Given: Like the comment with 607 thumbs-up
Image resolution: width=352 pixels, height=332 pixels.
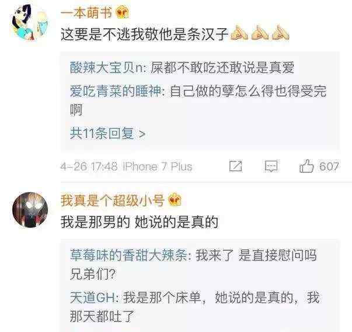Looking at the screenshot, I should coord(306,166).
